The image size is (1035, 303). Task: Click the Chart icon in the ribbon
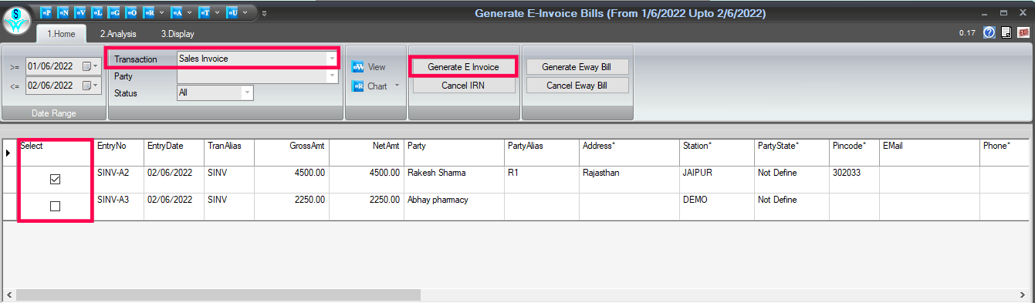click(357, 86)
